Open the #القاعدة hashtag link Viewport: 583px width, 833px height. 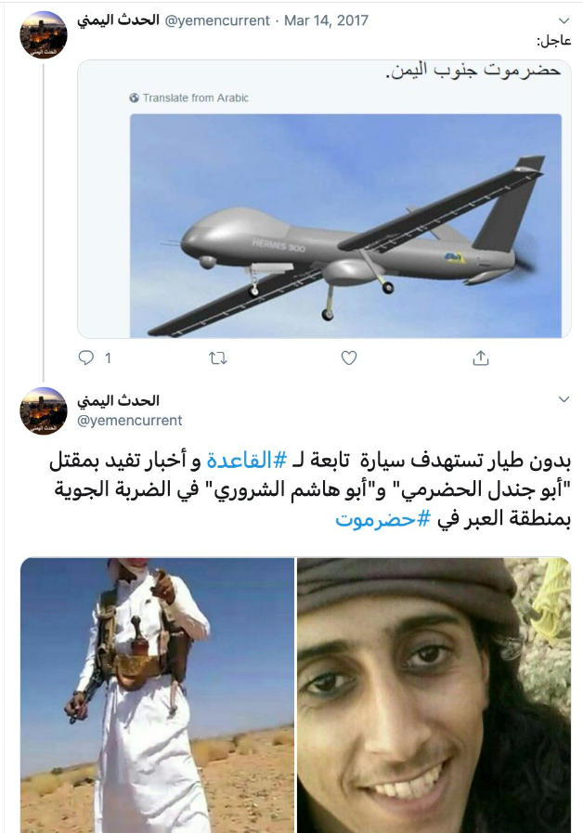click(x=247, y=460)
